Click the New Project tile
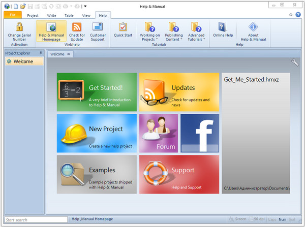Viewport: 305px width, 227px height. (97, 133)
